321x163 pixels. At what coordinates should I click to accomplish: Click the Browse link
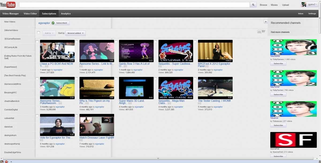(263, 5)
